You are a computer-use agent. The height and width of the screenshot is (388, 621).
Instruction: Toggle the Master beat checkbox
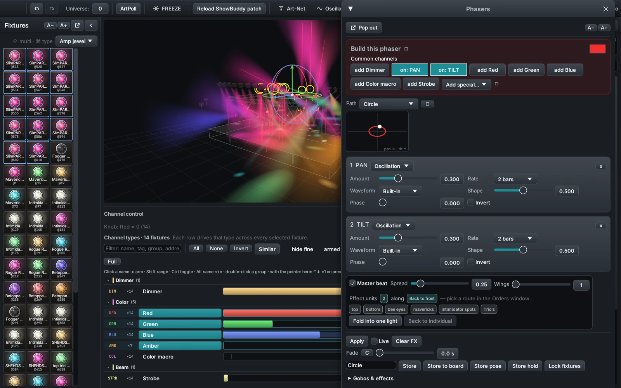[352, 283]
